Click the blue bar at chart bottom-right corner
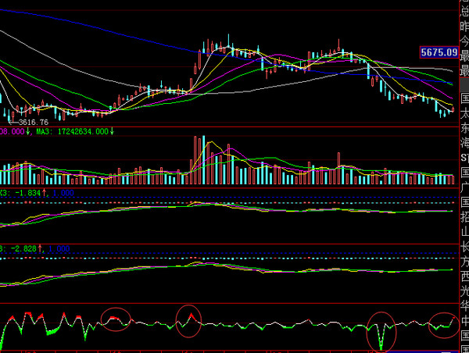469x353 pixels. click(423, 351)
